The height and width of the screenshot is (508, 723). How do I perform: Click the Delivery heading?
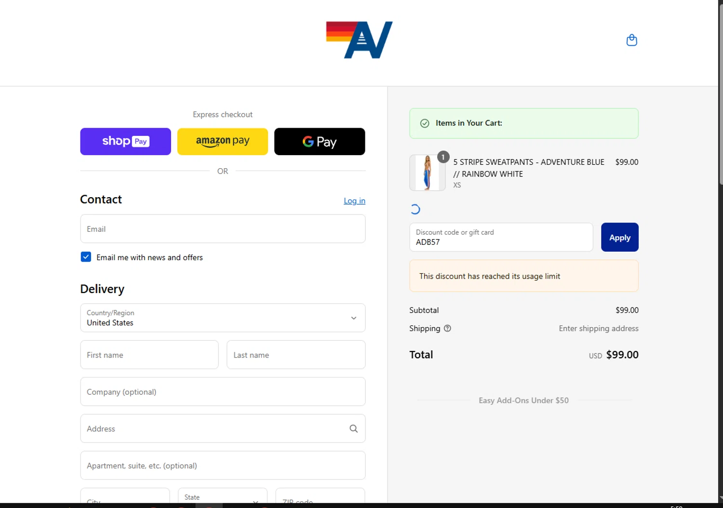102,289
